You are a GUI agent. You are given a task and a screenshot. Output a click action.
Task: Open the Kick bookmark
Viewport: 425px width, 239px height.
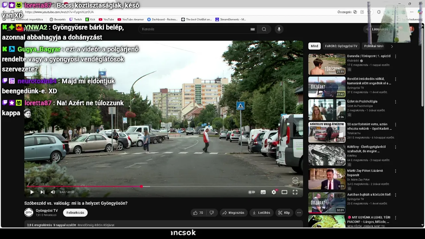pos(90,20)
